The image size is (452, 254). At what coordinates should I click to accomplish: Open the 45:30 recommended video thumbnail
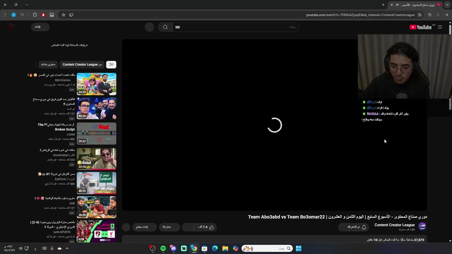(x=96, y=109)
